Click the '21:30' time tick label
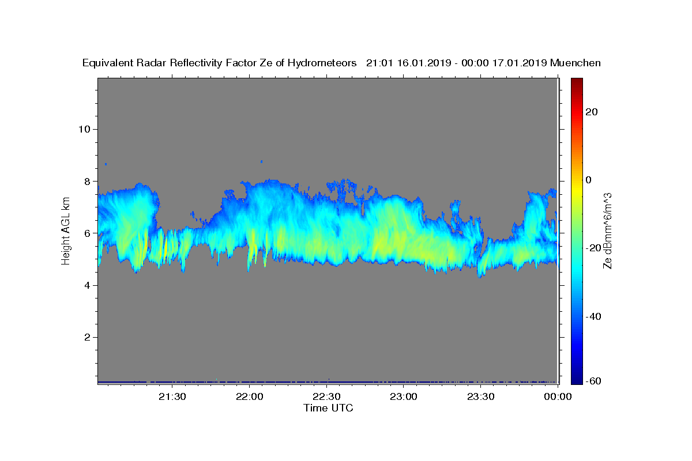This screenshot has width=692, height=461. 172,397
